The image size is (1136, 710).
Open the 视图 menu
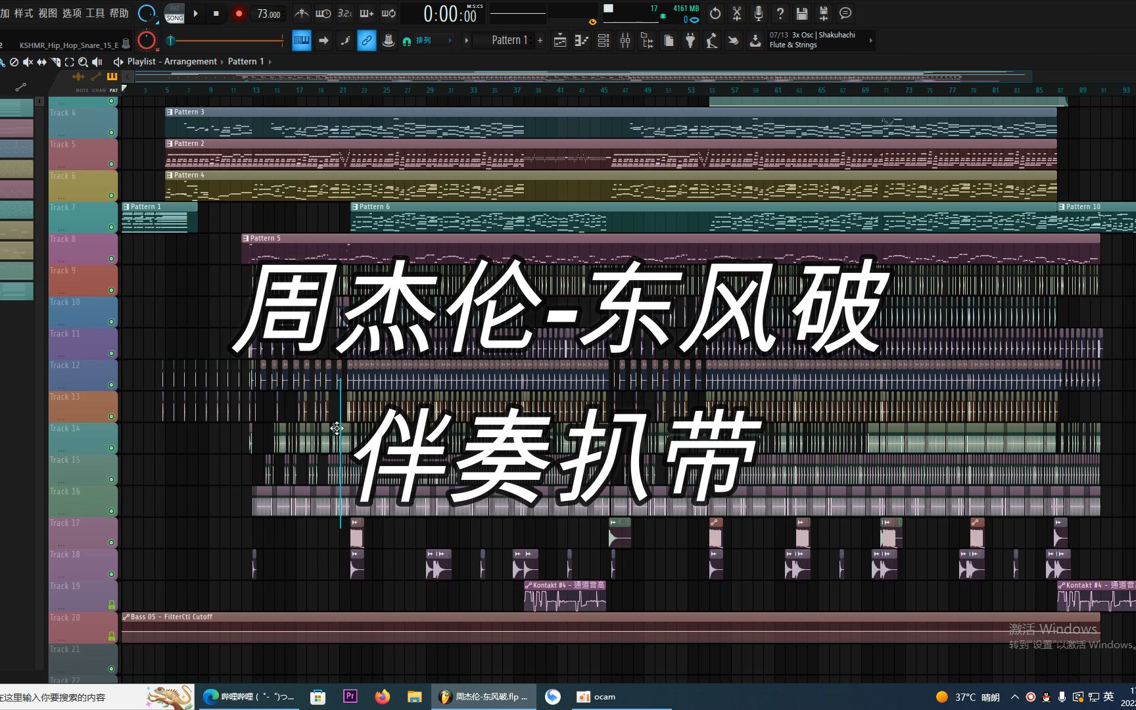click(x=47, y=13)
